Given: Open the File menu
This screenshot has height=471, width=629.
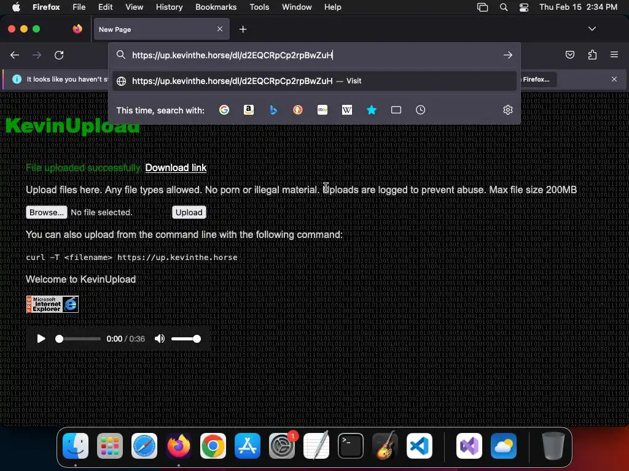Looking at the screenshot, I should (79, 7).
